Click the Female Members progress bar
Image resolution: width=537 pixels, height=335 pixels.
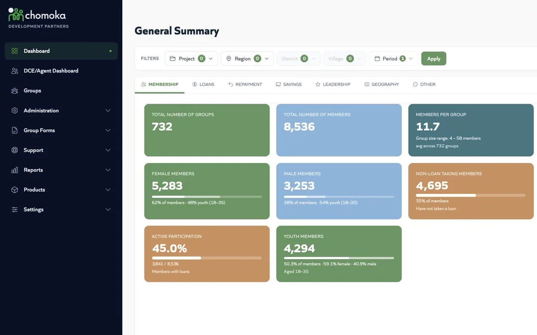pyautogui.click(x=207, y=196)
